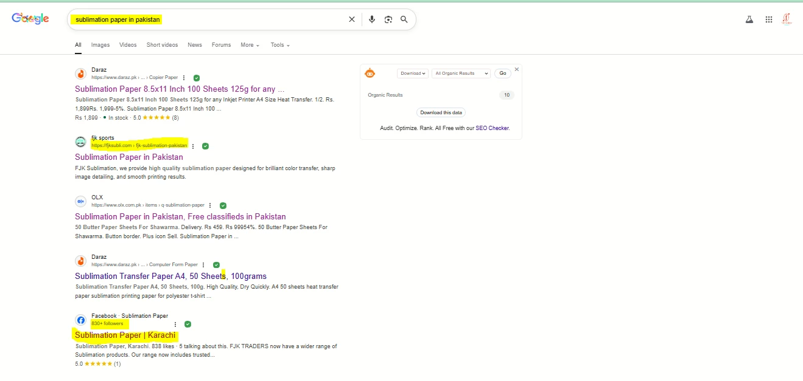Switch to the News tab

pos(194,44)
